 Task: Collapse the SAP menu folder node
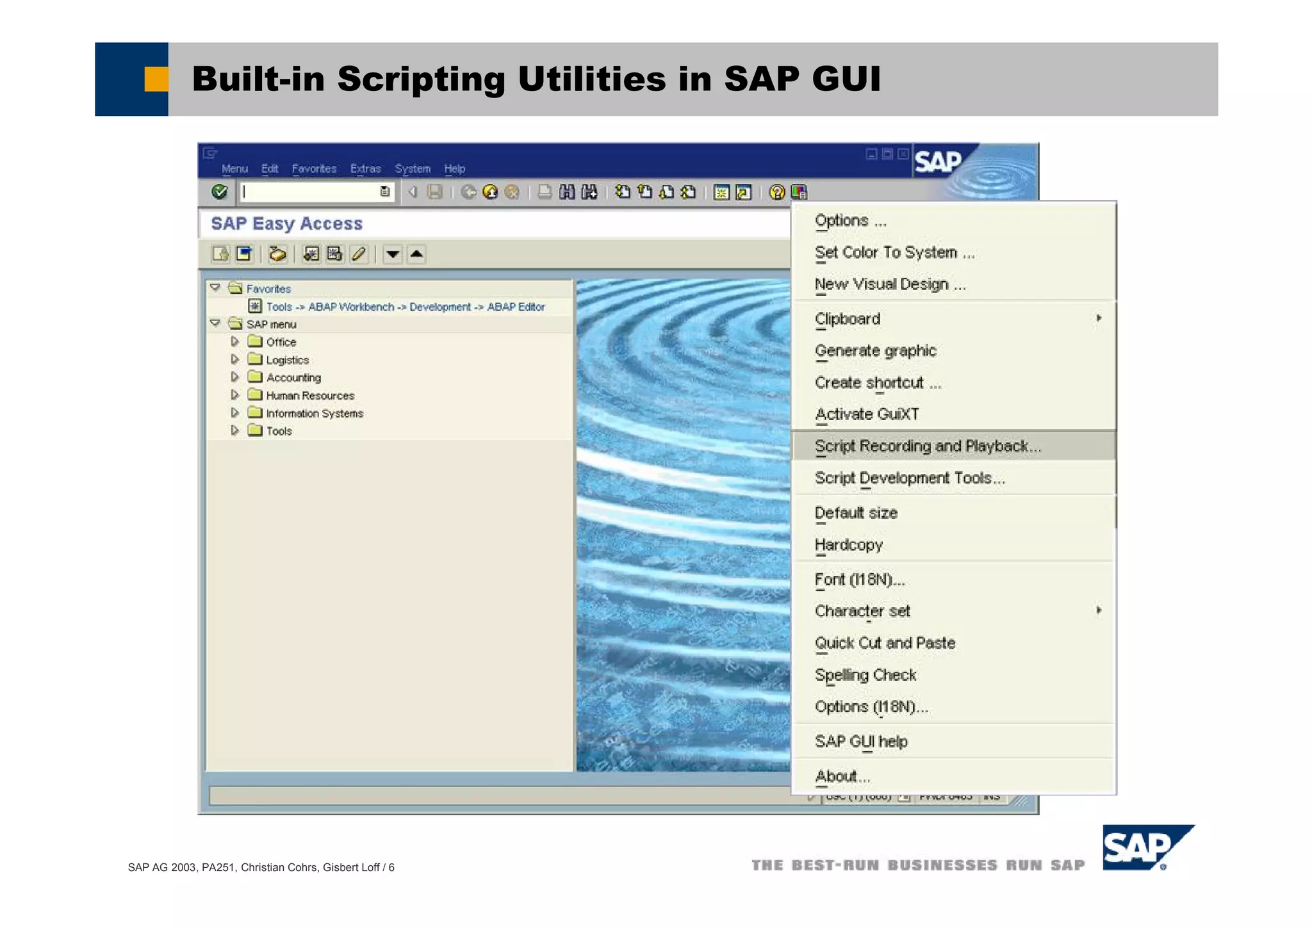215,323
